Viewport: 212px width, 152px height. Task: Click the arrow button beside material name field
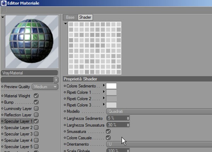click(56, 80)
